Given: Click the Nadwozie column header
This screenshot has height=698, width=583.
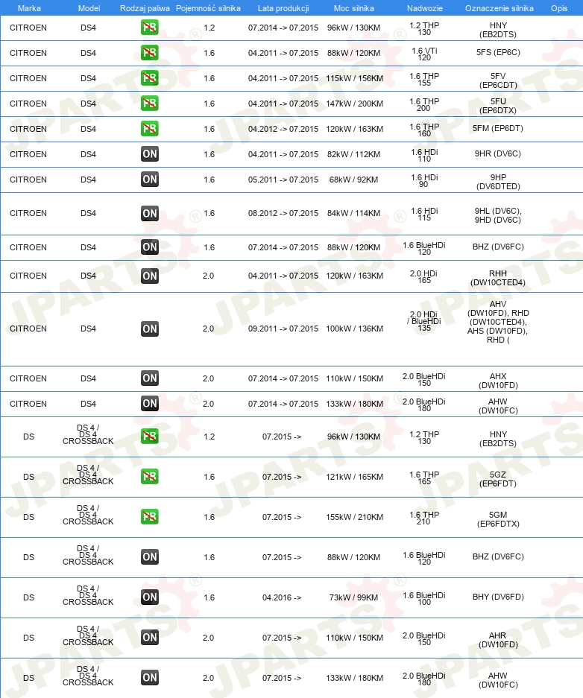Looking at the screenshot, I should (x=425, y=8).
